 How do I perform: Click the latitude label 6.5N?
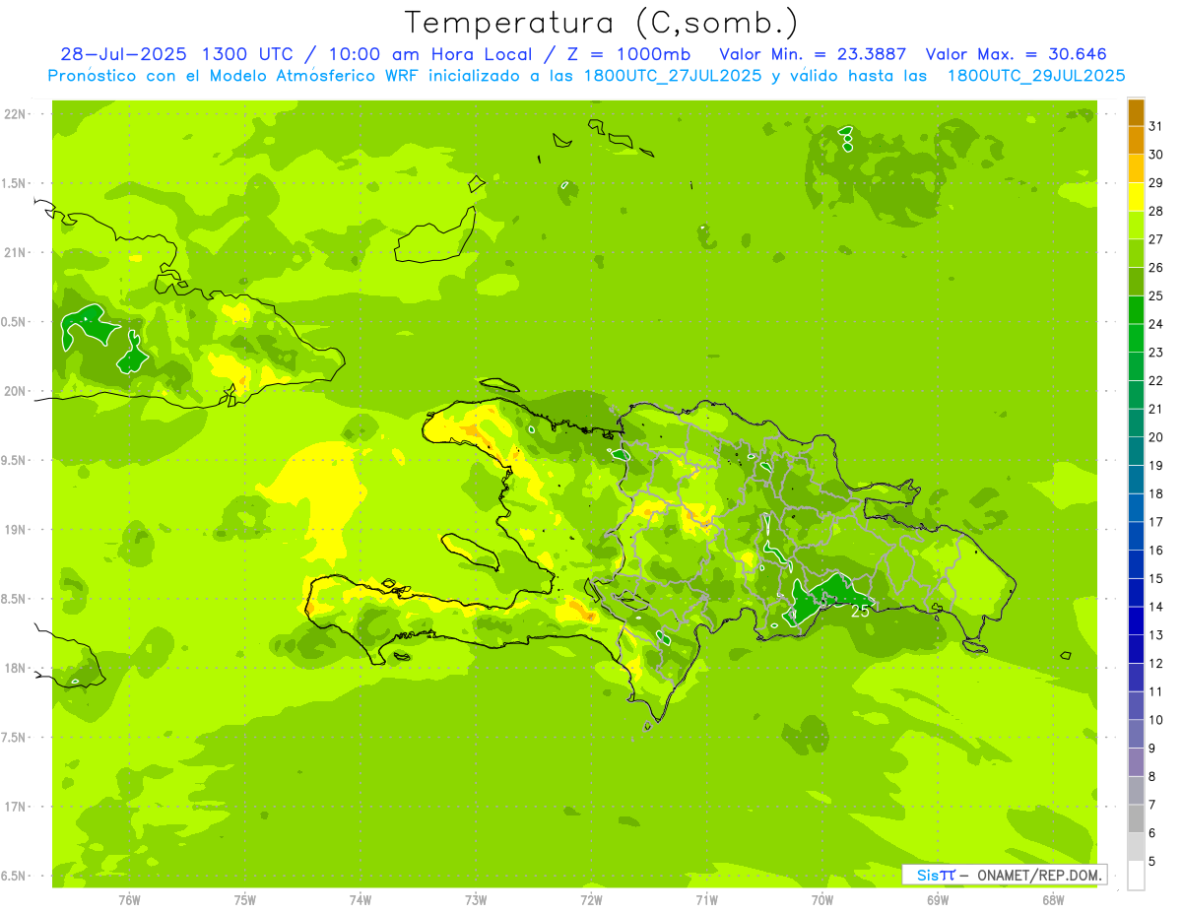pyautogui.click(x=15, y=876)
